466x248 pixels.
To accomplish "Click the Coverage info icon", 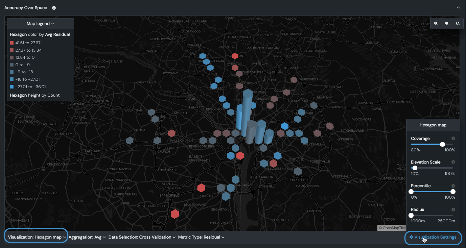I will (x=453, y=139).
